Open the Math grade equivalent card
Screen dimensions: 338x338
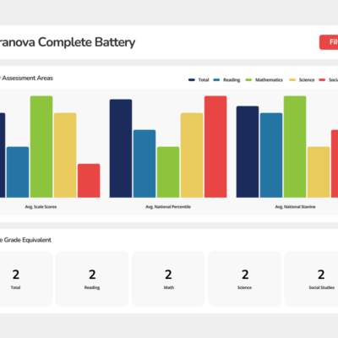click(x=168, y=279)
